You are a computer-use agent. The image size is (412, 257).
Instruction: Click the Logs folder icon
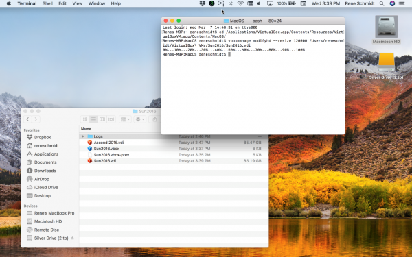[x=90, y=136]
